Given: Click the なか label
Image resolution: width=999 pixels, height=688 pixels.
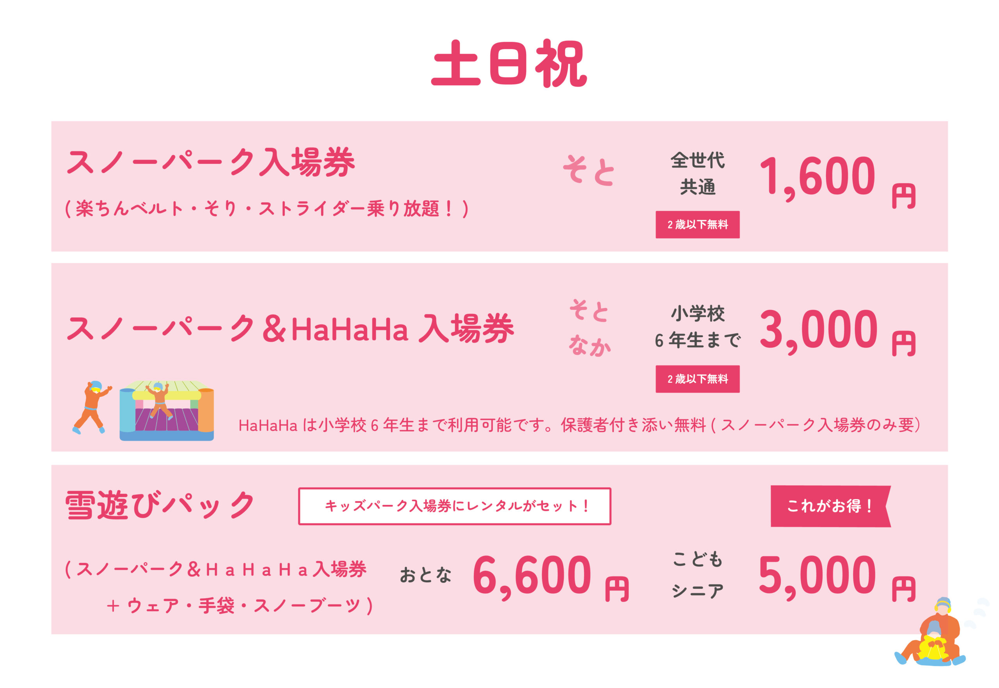Looking at the screenshot, I should 590,345.
